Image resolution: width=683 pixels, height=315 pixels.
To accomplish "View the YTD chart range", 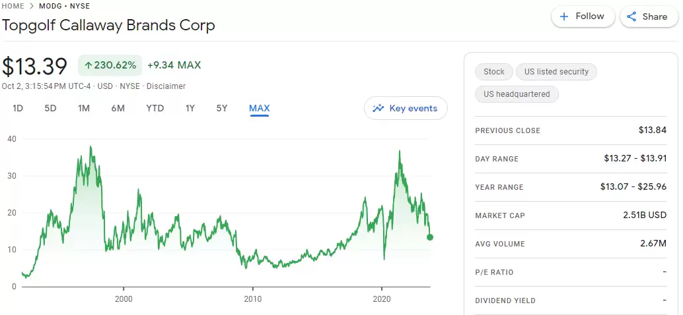I will (155, 108).
